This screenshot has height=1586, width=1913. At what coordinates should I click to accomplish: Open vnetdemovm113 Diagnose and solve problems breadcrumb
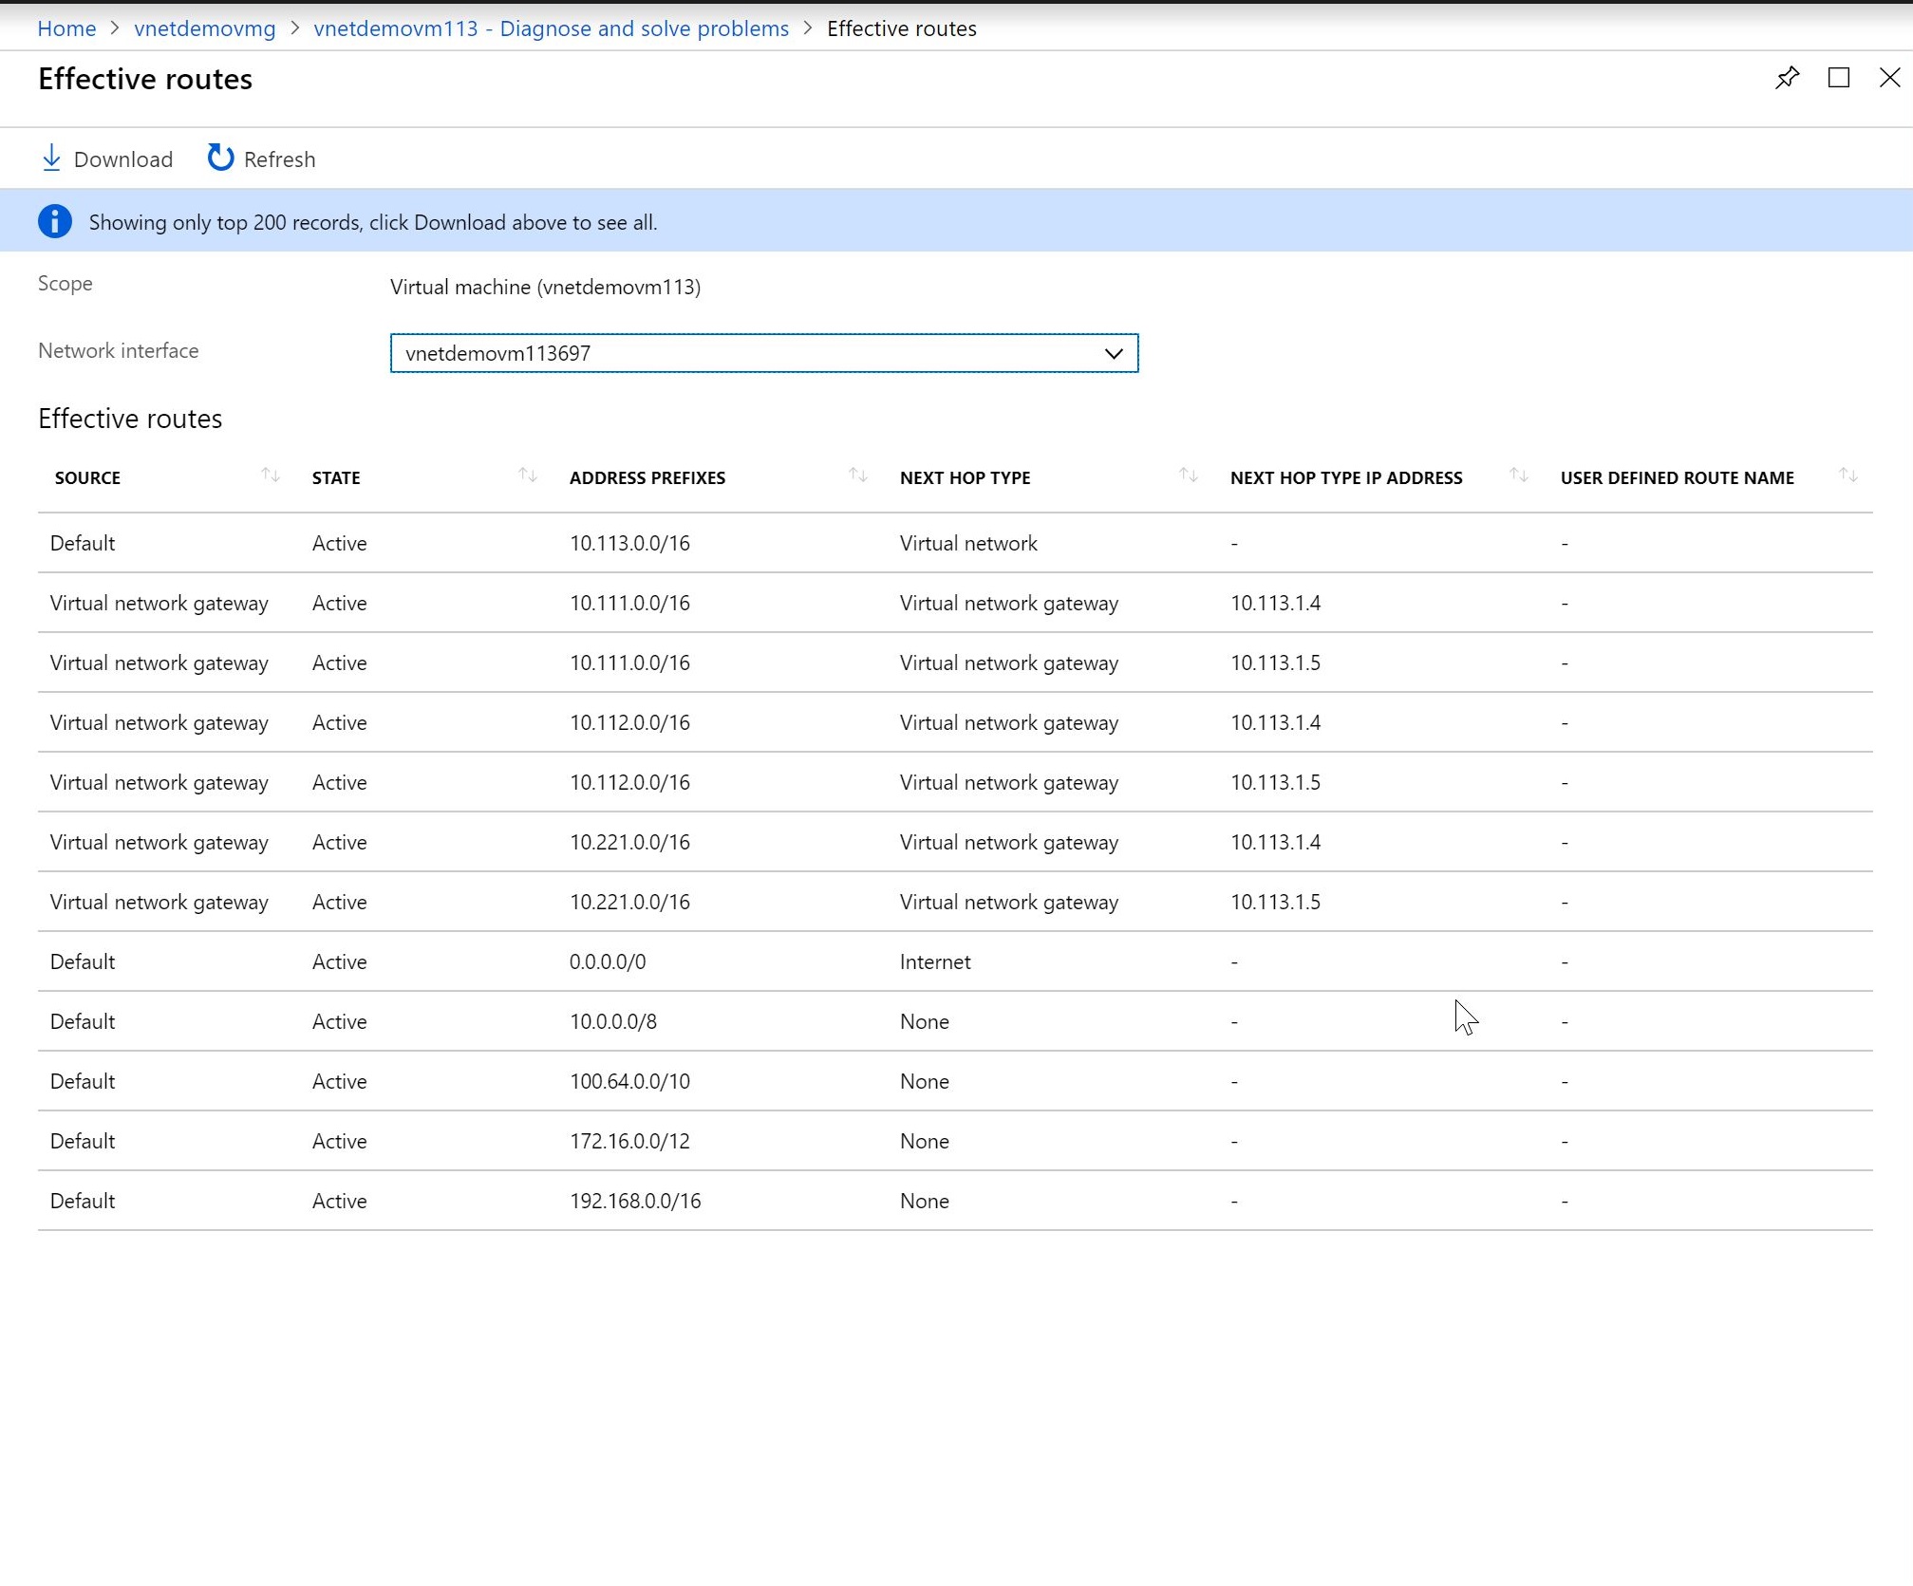click(552, 28)
